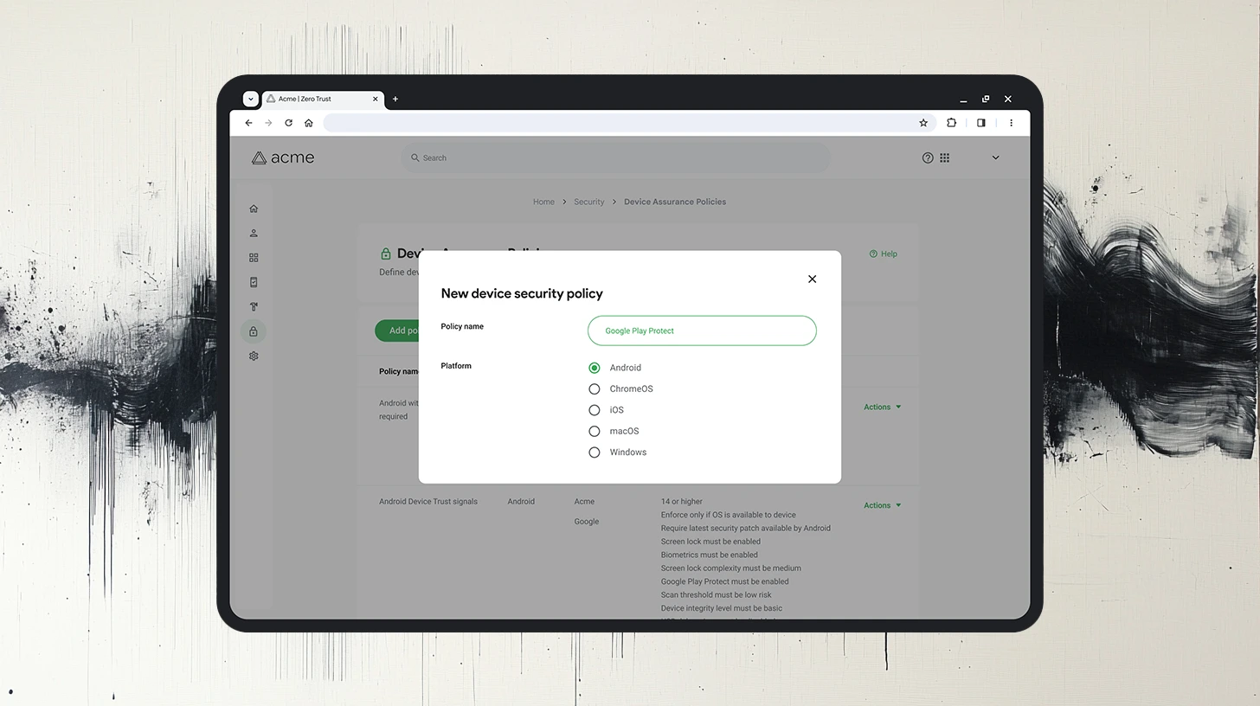Image resolution: width=1260 pixels, height=706 pixels.
Task: Click inside the Search bar
Action: (615, 157)
